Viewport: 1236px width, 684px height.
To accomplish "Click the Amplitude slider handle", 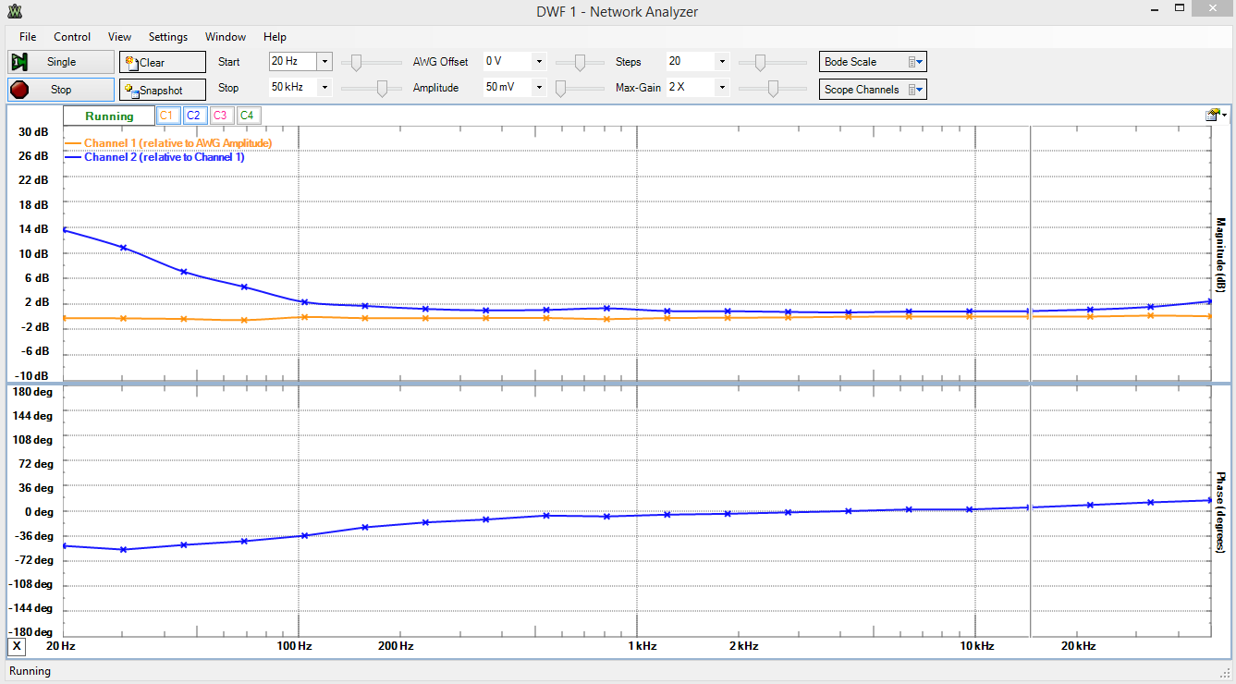I will [561, 88].
